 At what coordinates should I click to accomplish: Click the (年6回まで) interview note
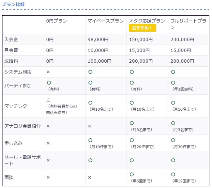[x=142, y=181]
